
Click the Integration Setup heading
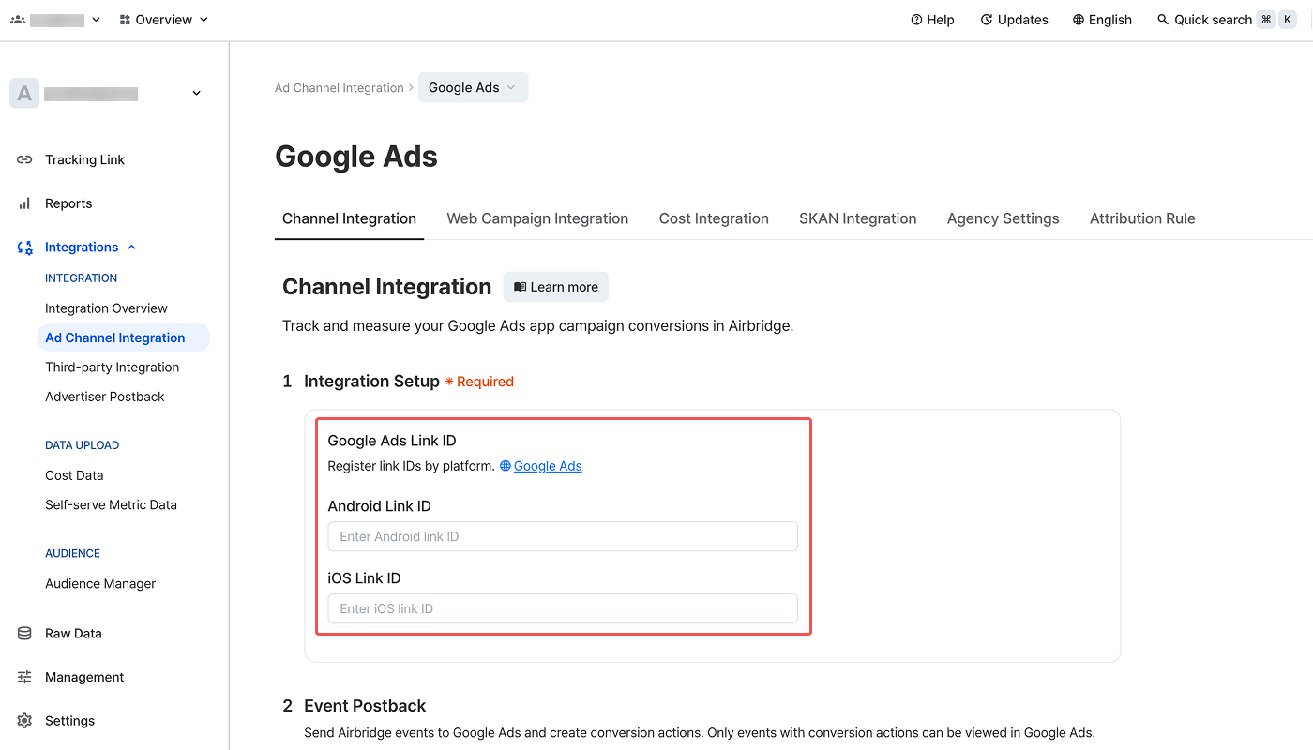tap(371, 382)
